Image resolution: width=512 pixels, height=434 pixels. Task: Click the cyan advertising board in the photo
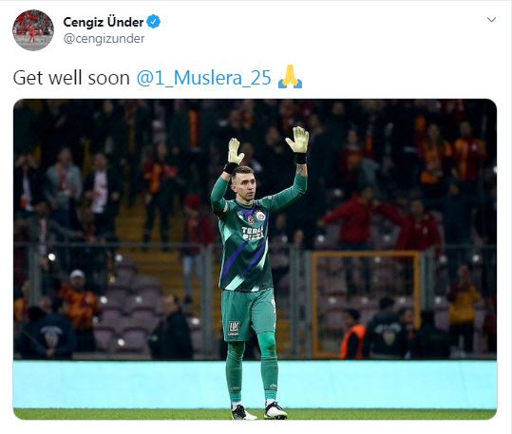(255, 385)
